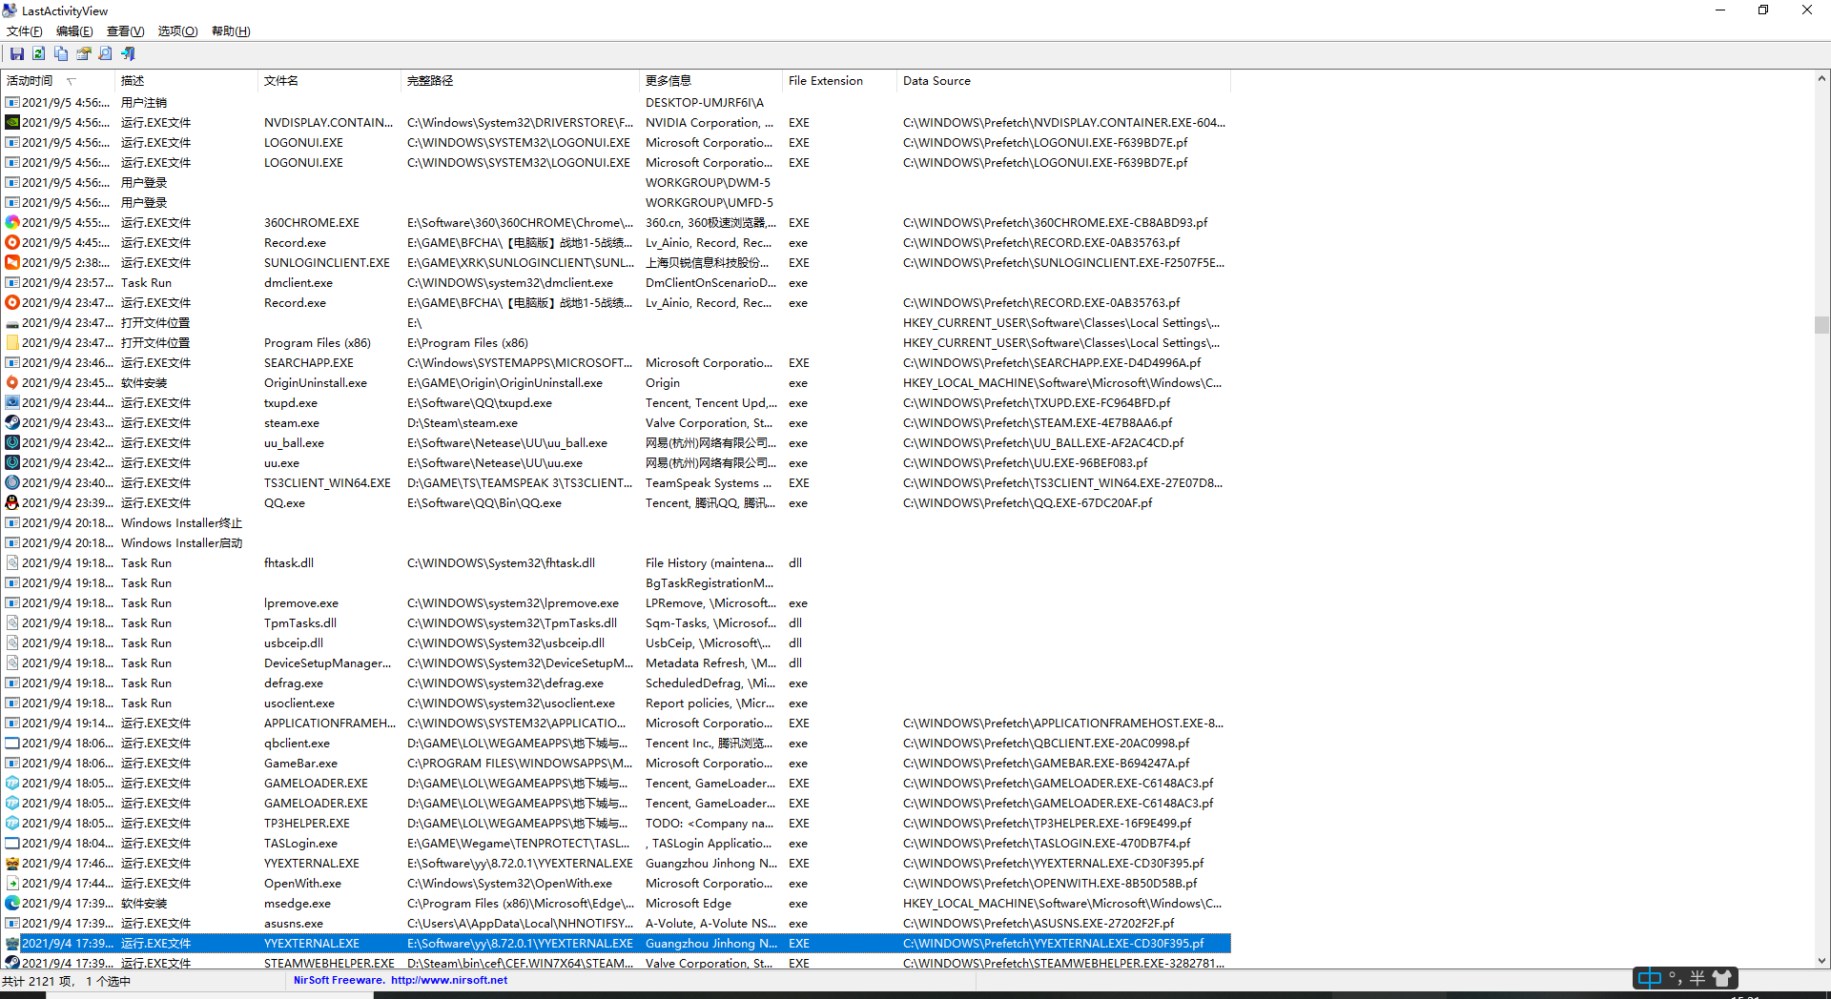
Task: Click the Exit door toolbar icon
Action: [x=128, y=54]
